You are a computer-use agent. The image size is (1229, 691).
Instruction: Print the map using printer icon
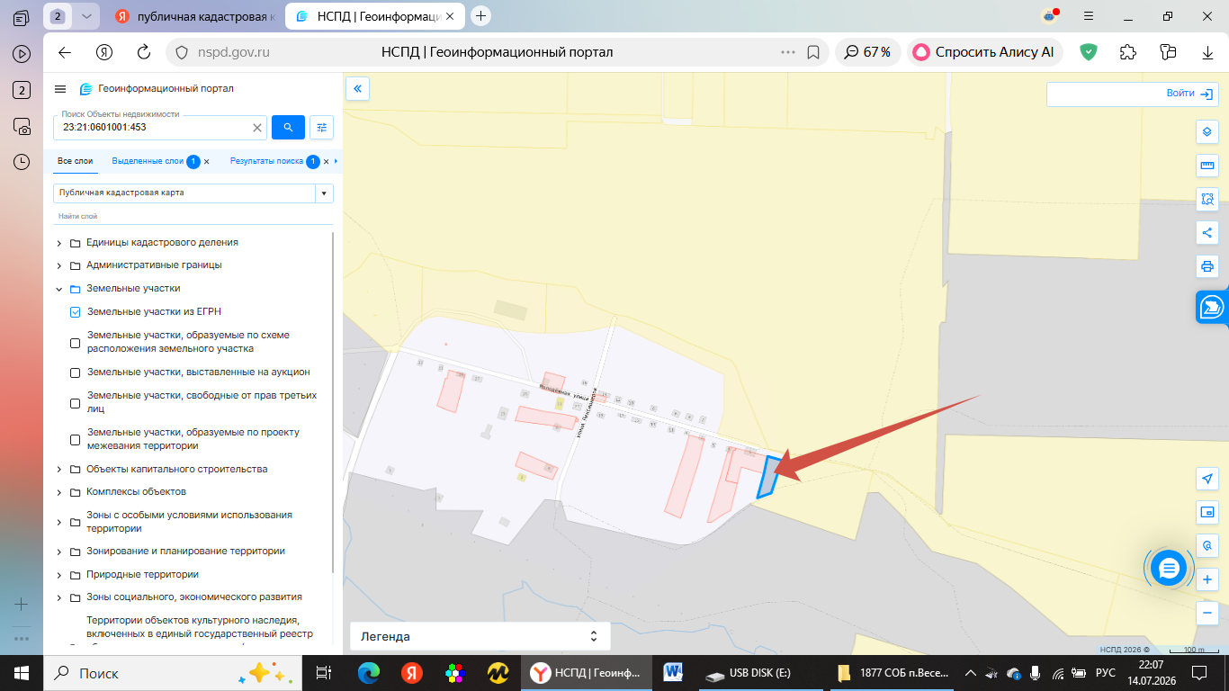[1207, 265]
